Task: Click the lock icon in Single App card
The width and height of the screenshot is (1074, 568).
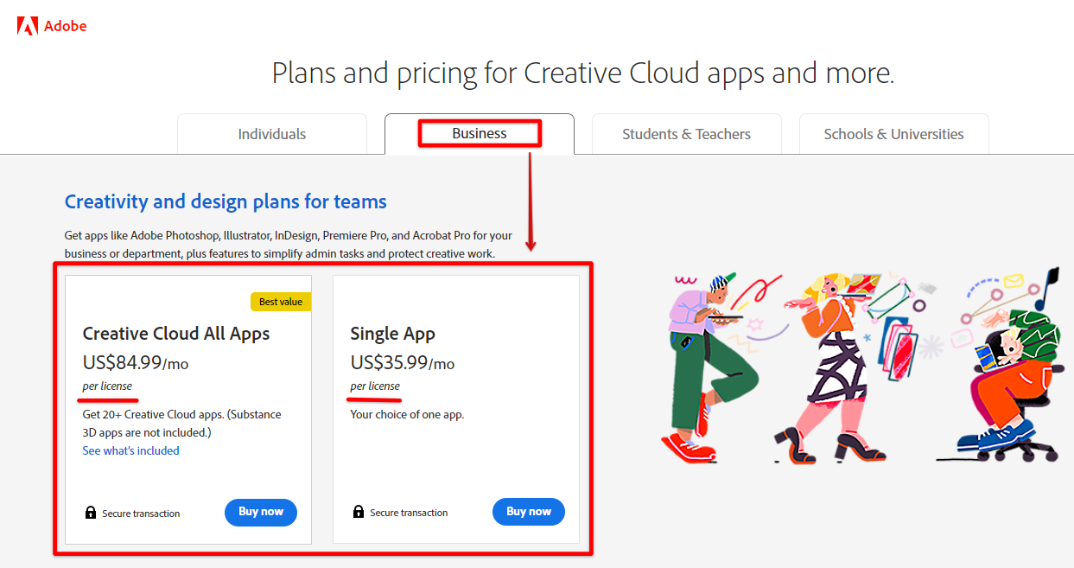Action: [x=359, y=512]
